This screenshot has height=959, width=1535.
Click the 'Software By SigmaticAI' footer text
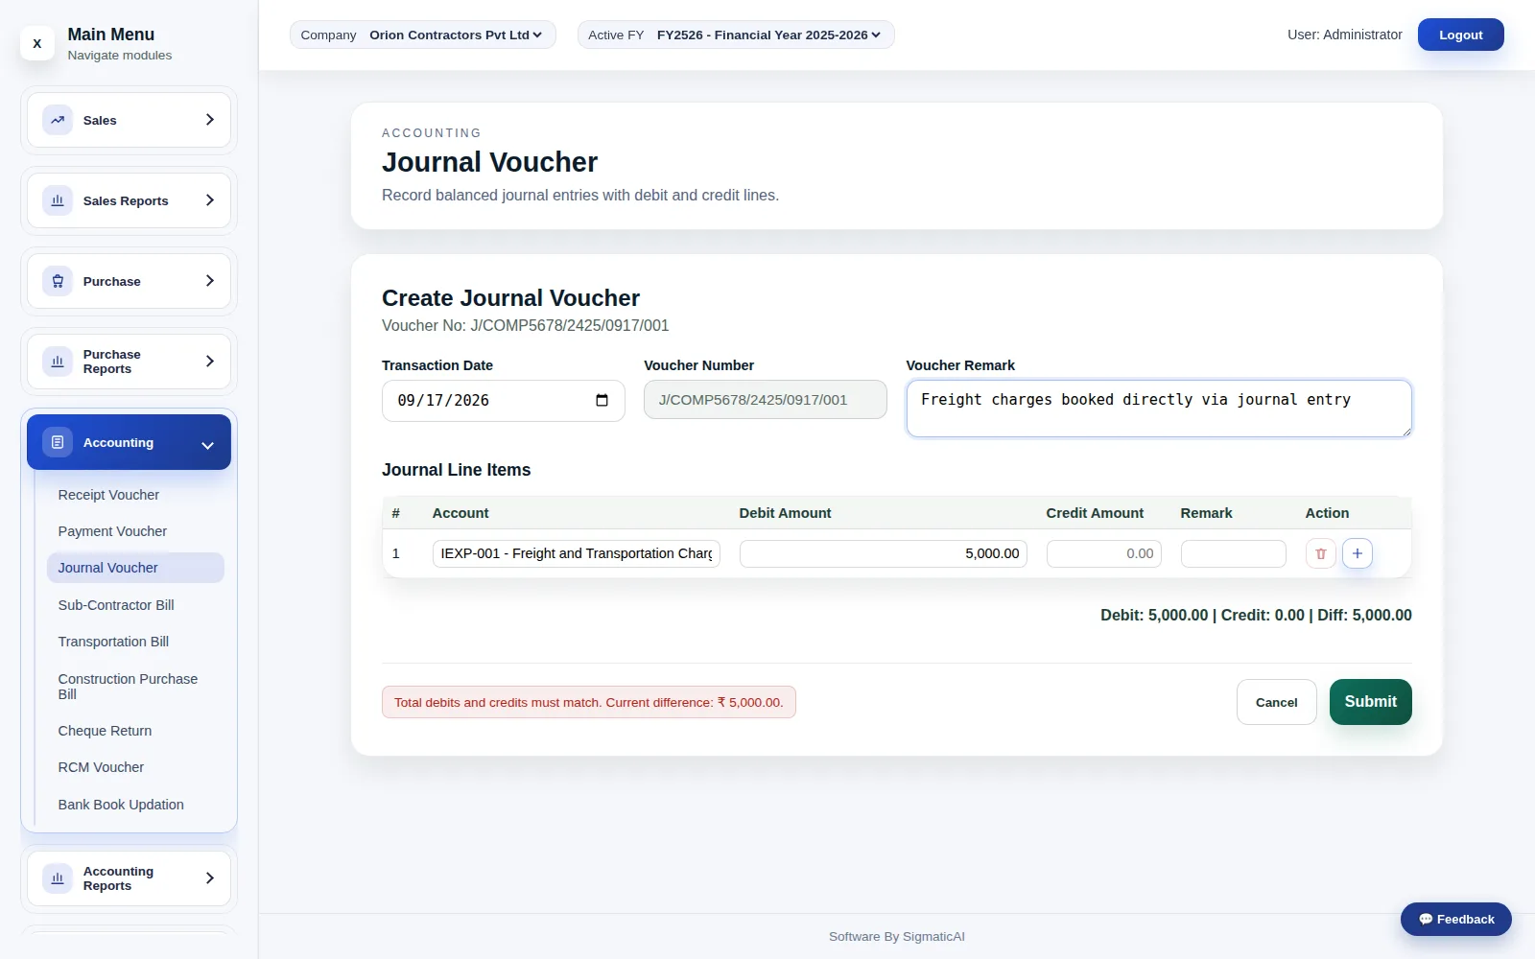897,937
